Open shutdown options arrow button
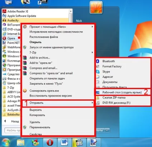Screen dimensions: 152x147 (107, 130)
